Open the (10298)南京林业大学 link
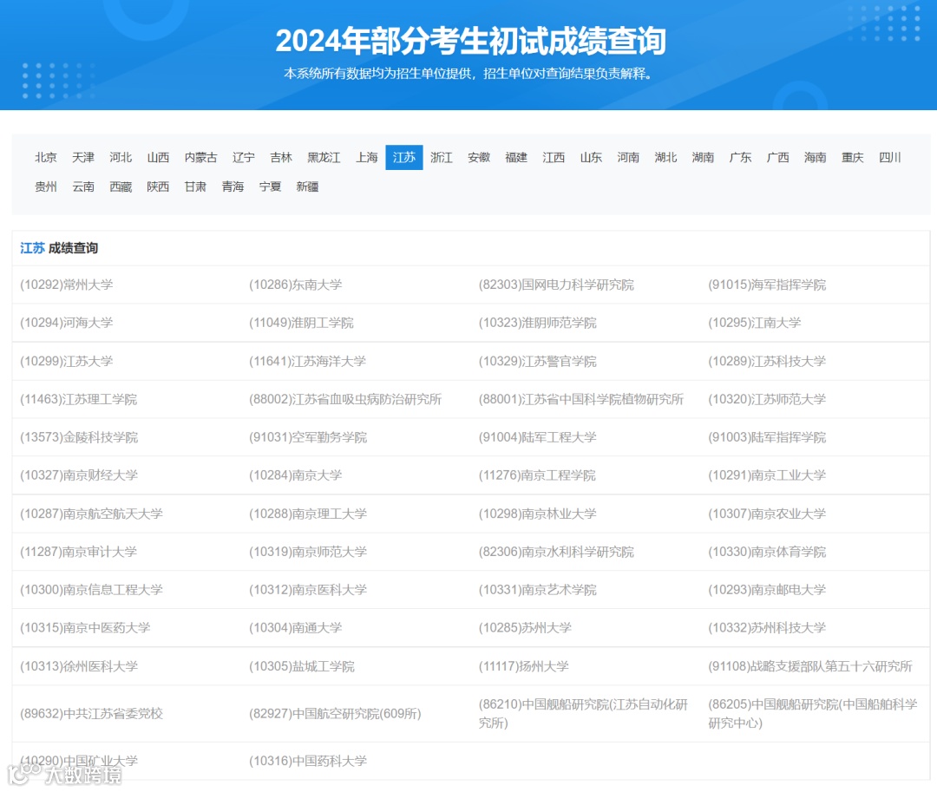This screenshot has height=792, width=937. point(537,513)
